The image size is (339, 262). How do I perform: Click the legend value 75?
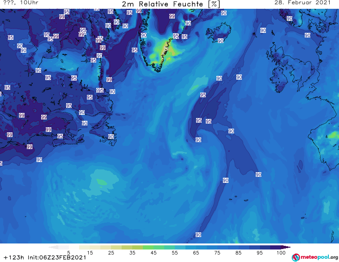217,253
